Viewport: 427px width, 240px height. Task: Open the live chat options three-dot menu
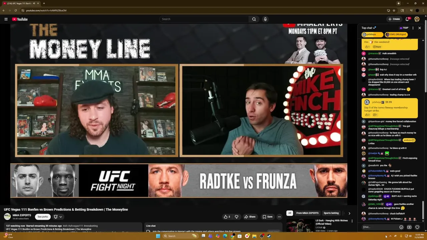point(413,28)
